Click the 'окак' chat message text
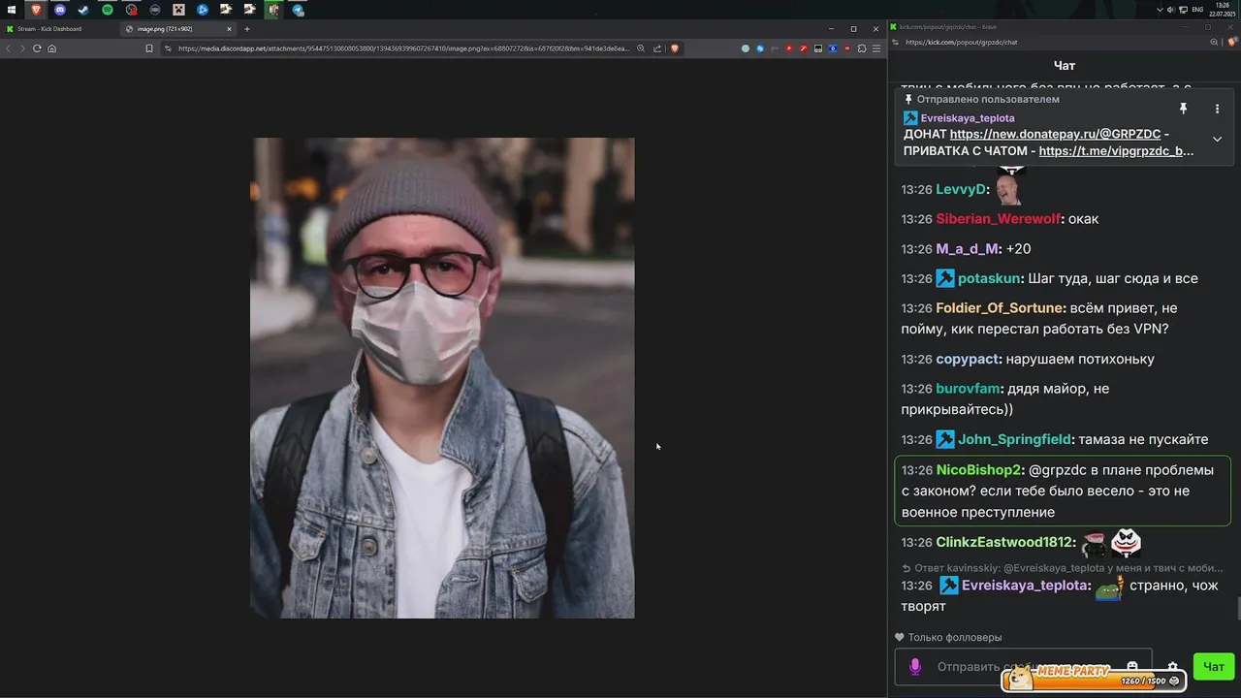The image size is (1241, 698). coord(1083,219)
